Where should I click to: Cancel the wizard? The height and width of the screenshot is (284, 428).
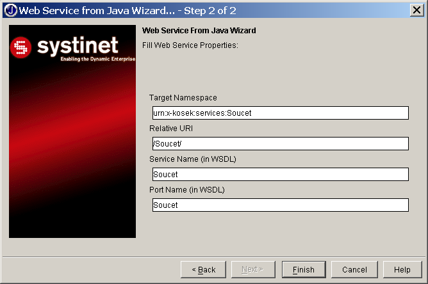(x=354, y=269)
